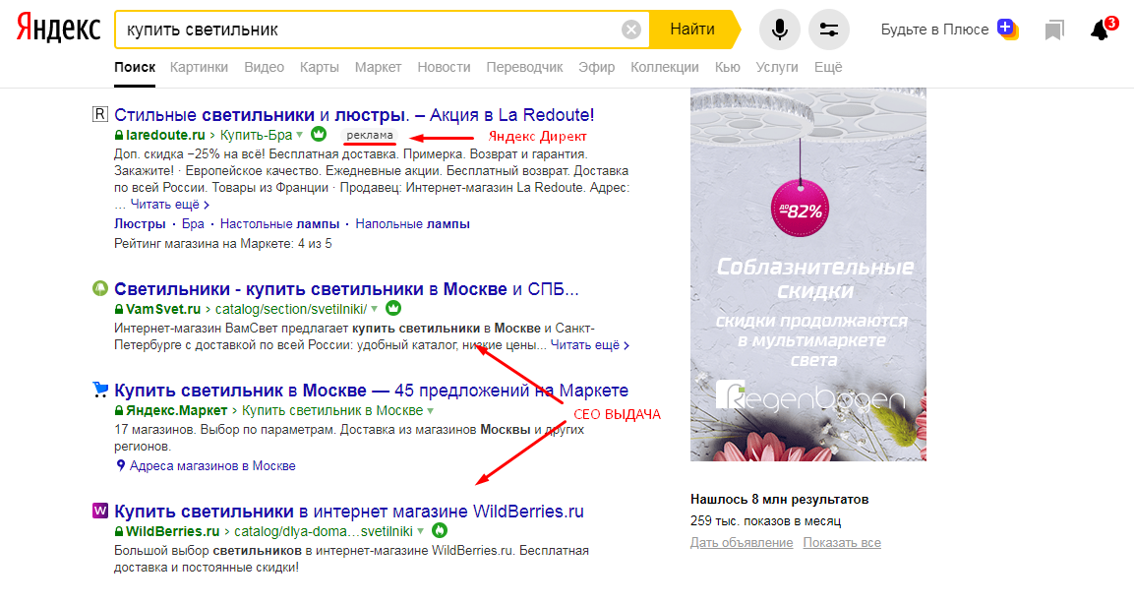The image size is (1134, 604).
Task: Open Адреса магазинов в Москве link
Action: pyautogui.click(x=212, y=466)
